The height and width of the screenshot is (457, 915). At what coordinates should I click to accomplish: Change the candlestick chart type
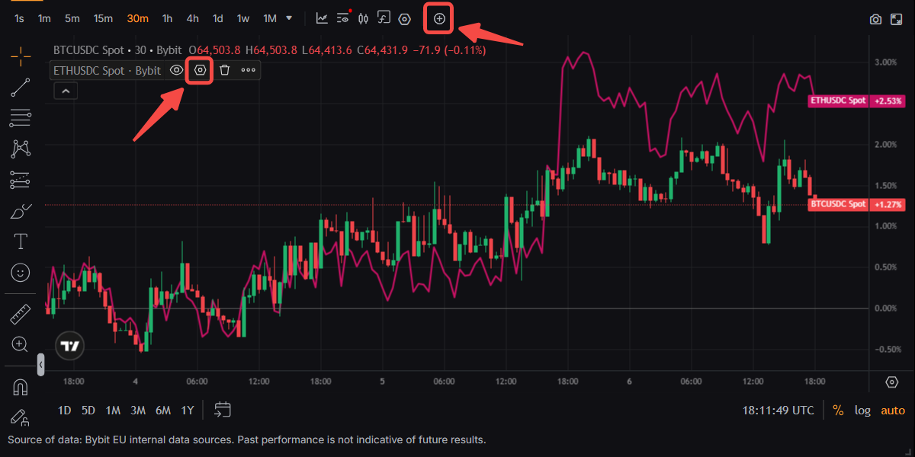[364, 18]
